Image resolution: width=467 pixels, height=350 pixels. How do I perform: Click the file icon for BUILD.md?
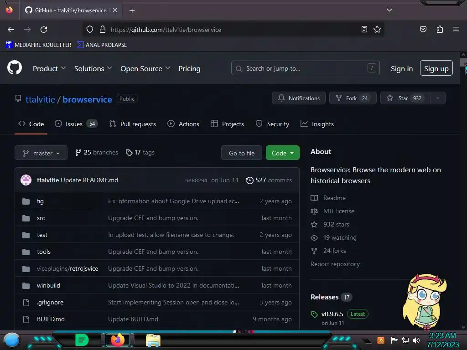(x=26, y=319)
